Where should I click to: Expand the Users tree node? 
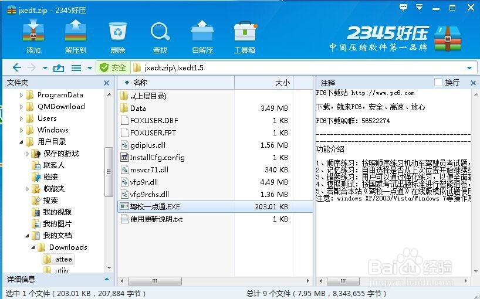[x=21, y=118]
